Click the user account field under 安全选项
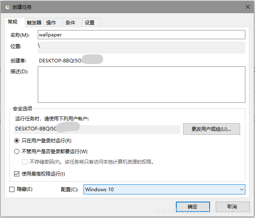 pos(97,129)
